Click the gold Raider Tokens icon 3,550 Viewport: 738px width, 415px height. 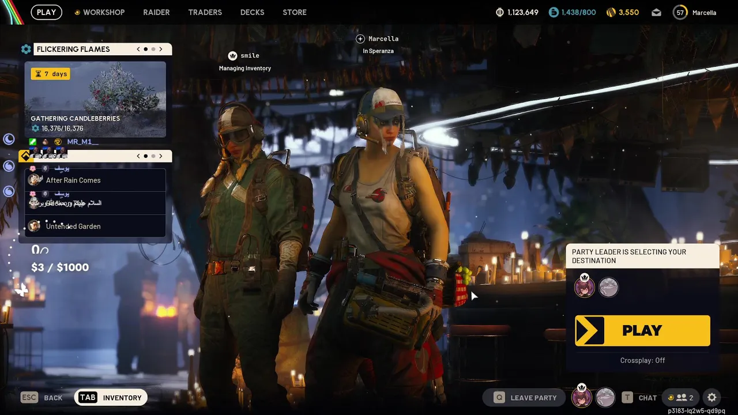coord(611,12)
